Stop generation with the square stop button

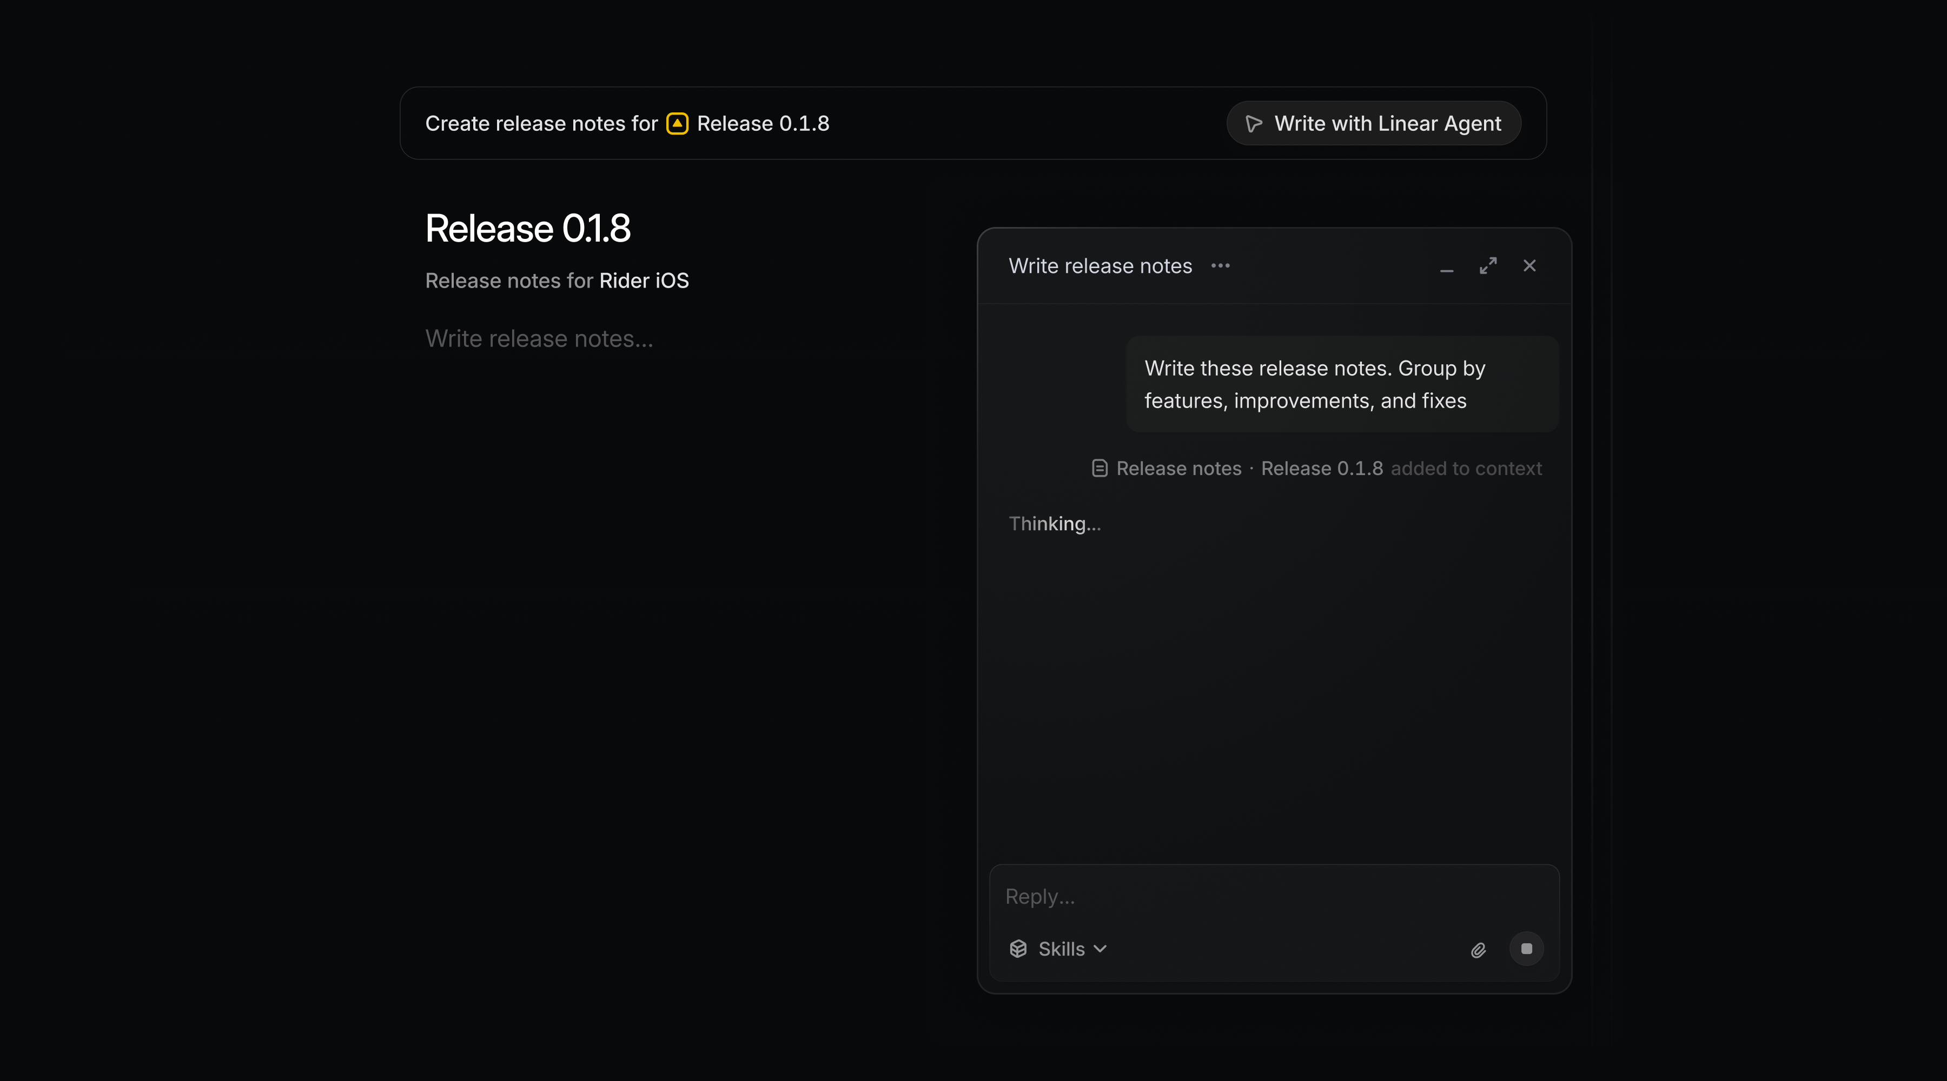point(1526,950)
